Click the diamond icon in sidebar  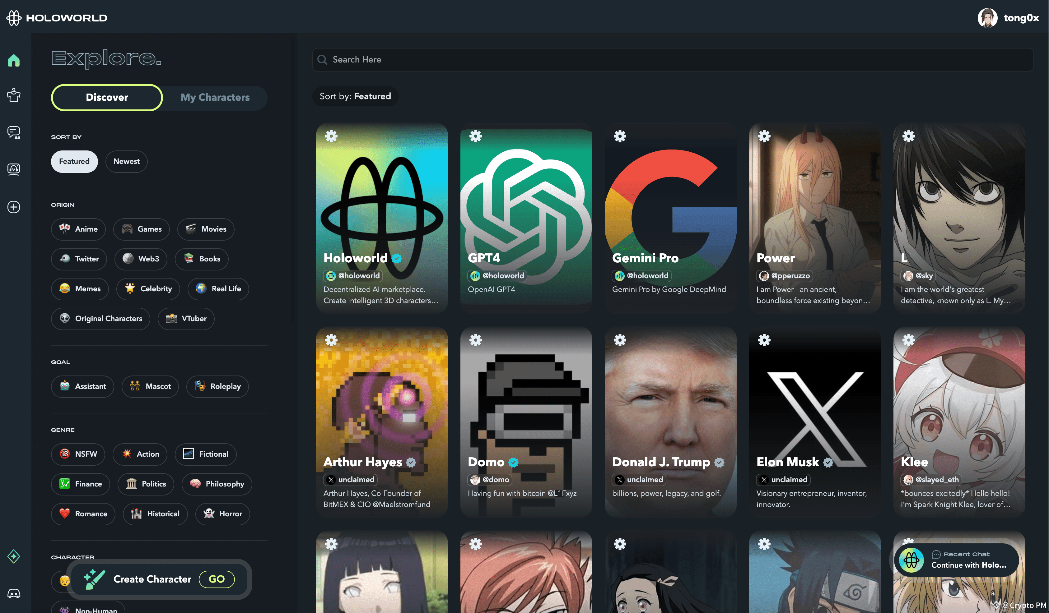[14, 556]
